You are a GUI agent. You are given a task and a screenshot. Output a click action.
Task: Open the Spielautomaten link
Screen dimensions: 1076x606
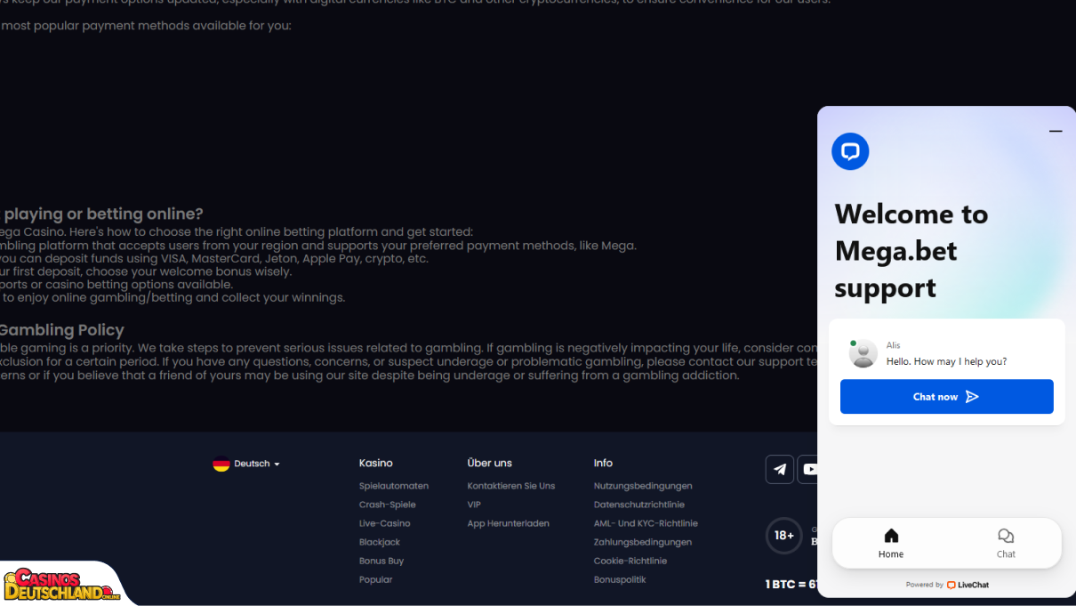click(394, 486)
